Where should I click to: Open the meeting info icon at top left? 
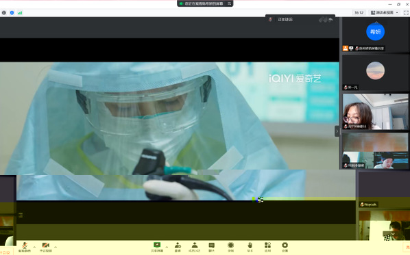click(x=4, y=12)
